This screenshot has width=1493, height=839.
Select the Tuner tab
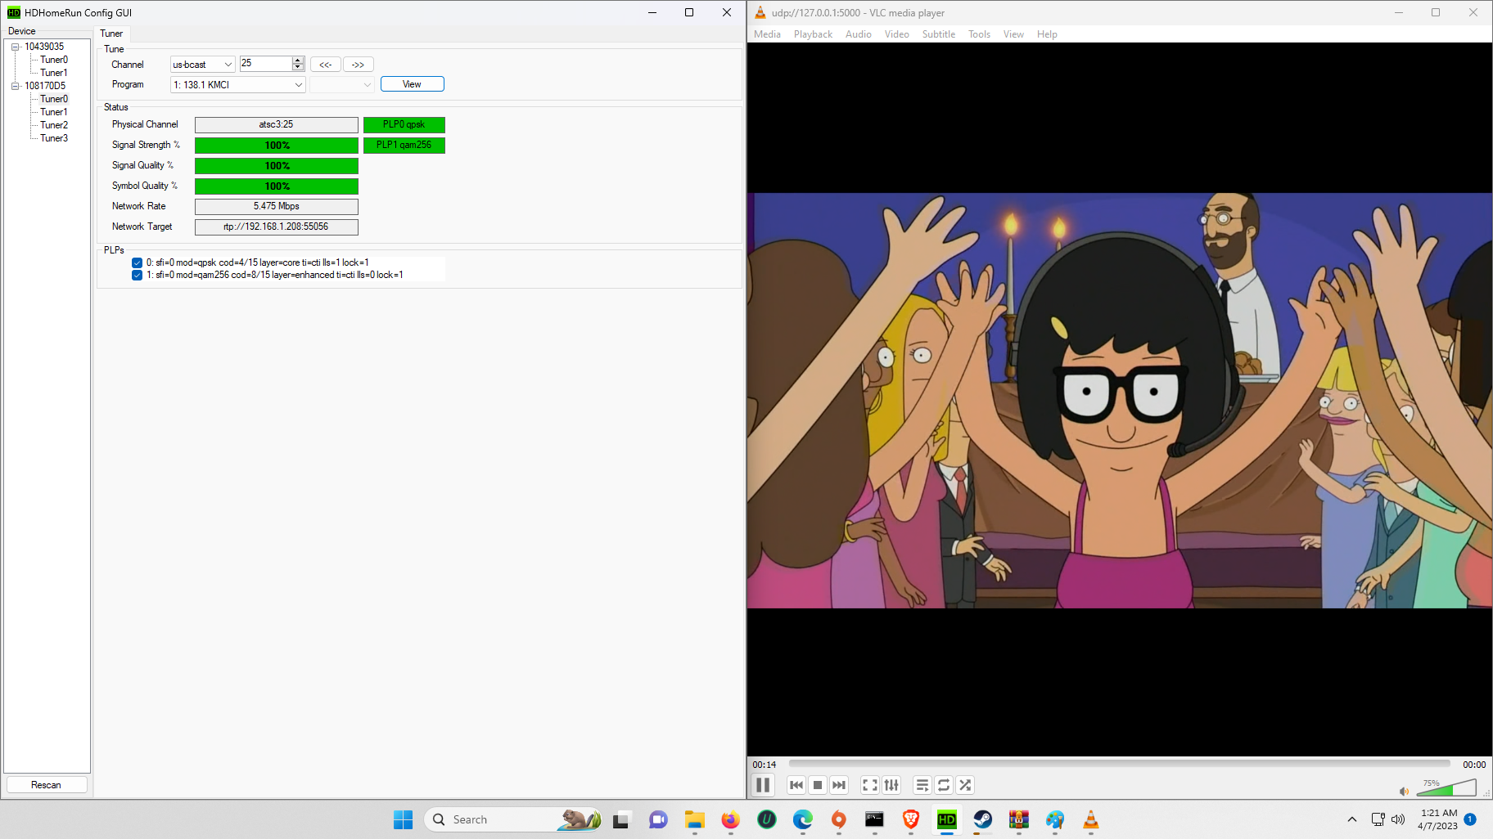coord(111,34)
